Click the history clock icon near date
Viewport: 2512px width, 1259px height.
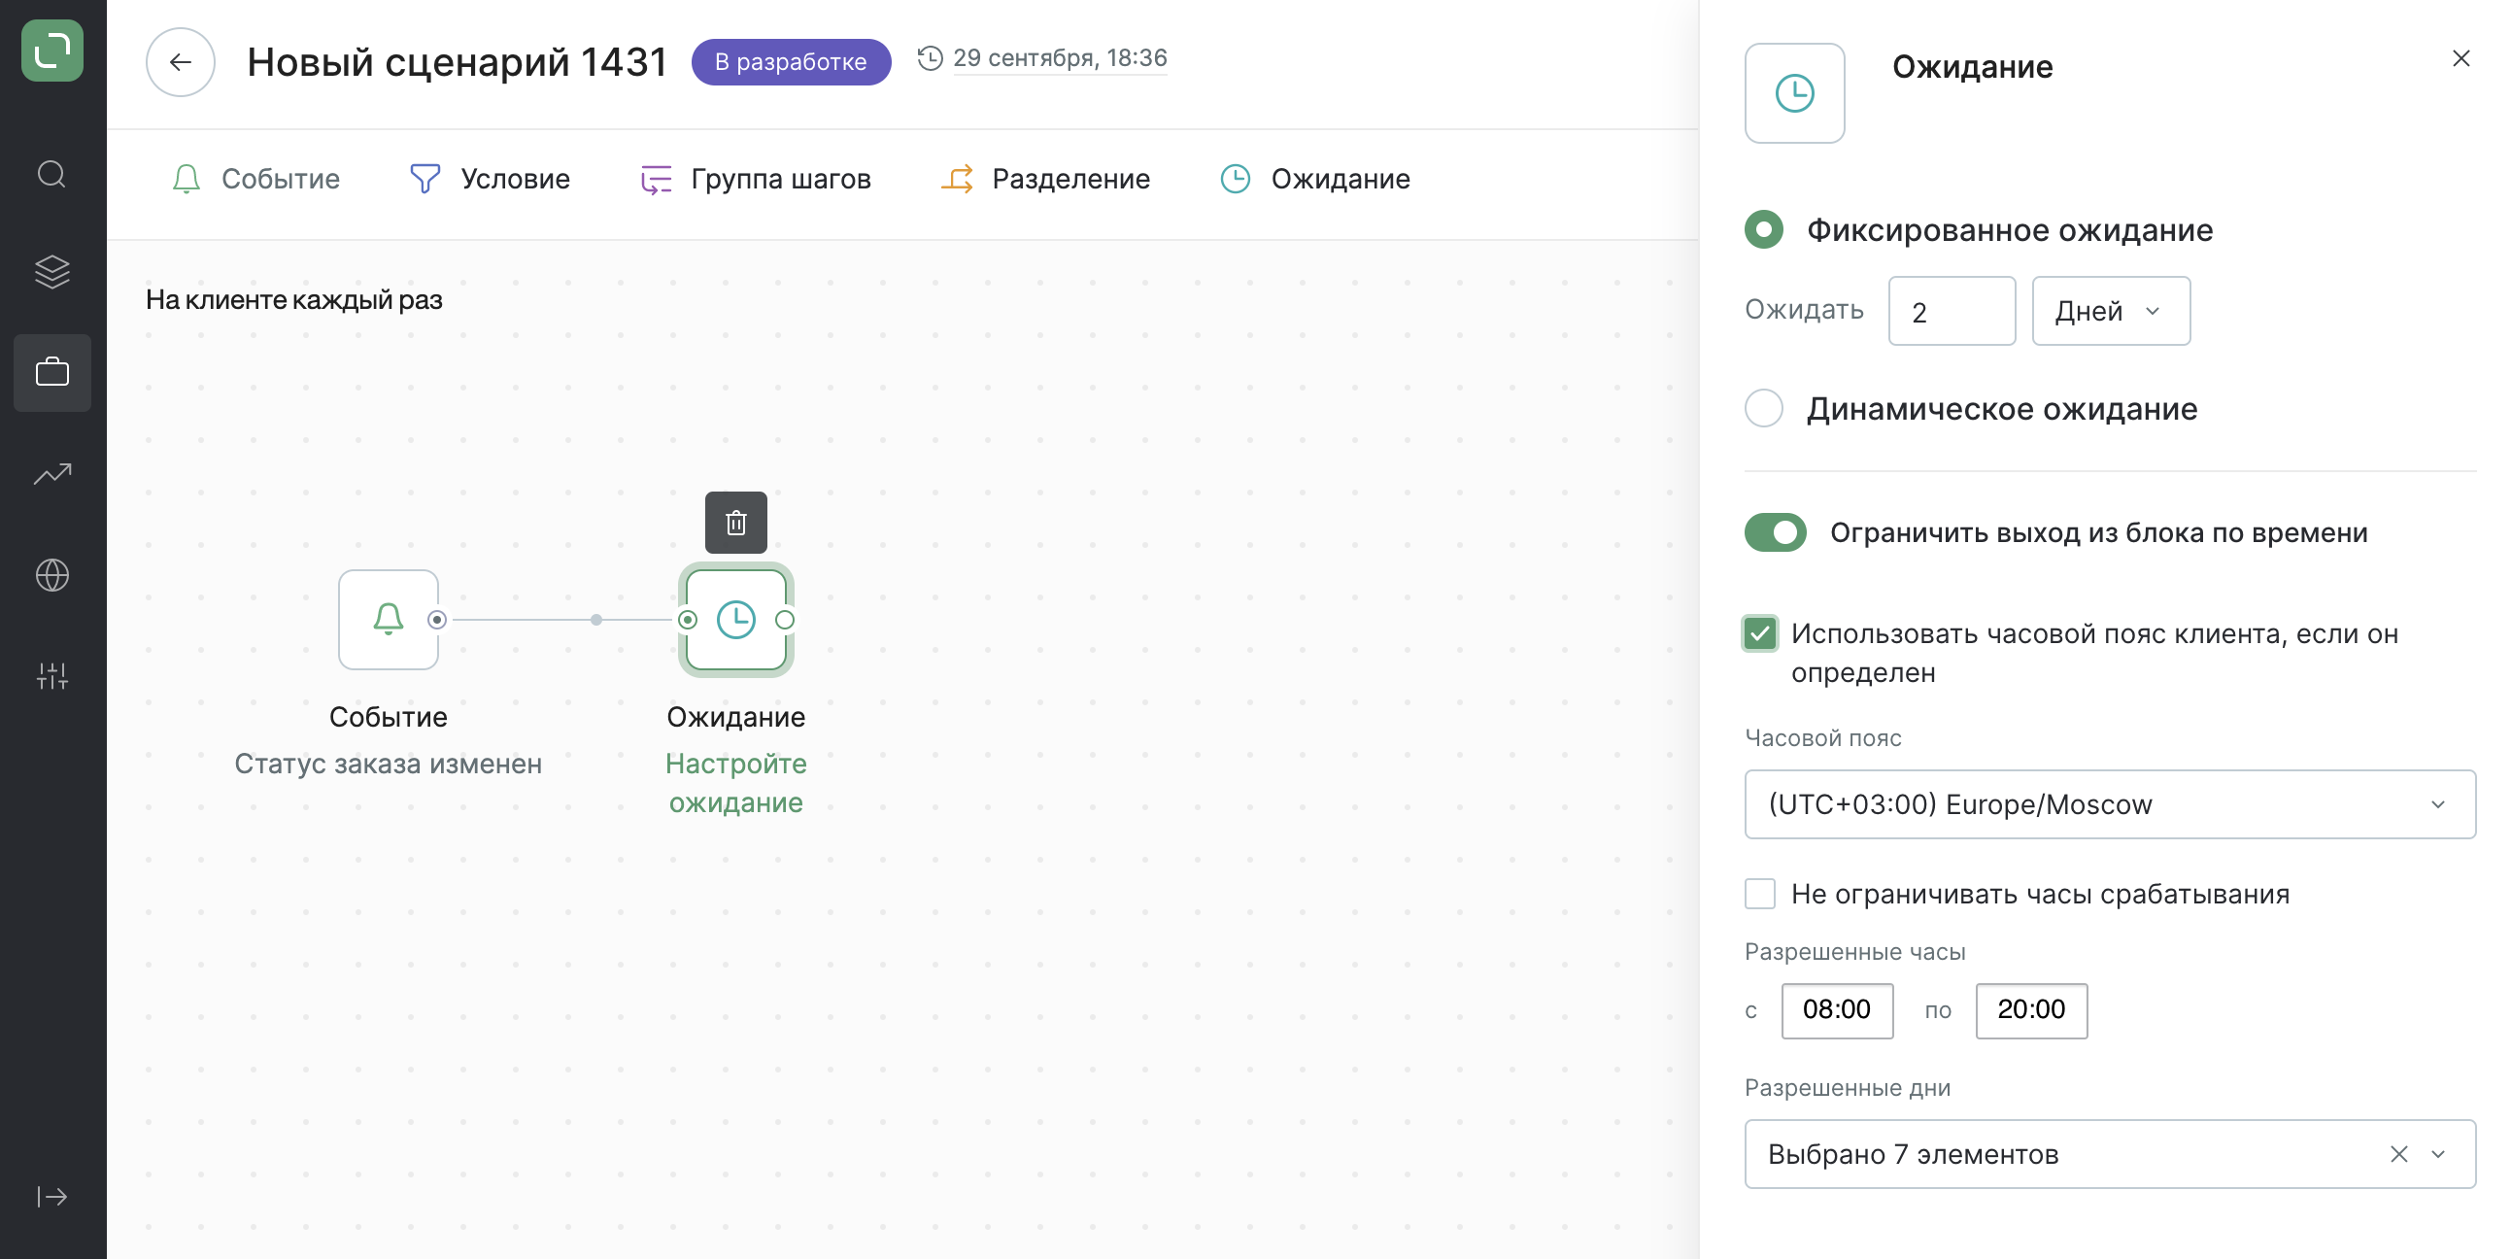click(x=931, y=58)
